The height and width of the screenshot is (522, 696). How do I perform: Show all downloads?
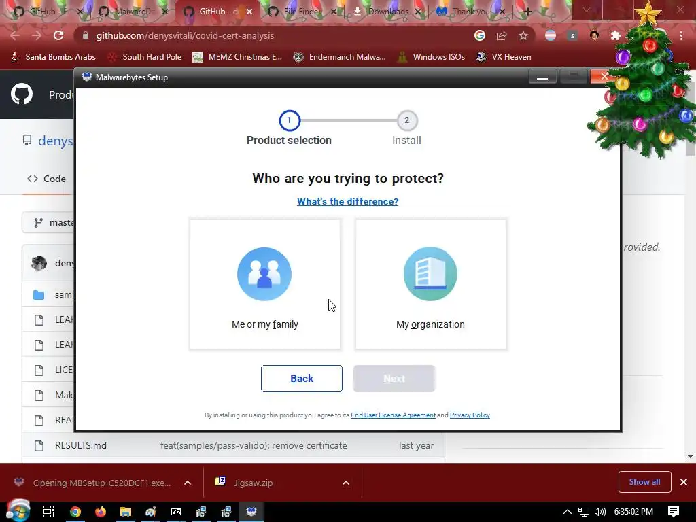tap(644, 482)
